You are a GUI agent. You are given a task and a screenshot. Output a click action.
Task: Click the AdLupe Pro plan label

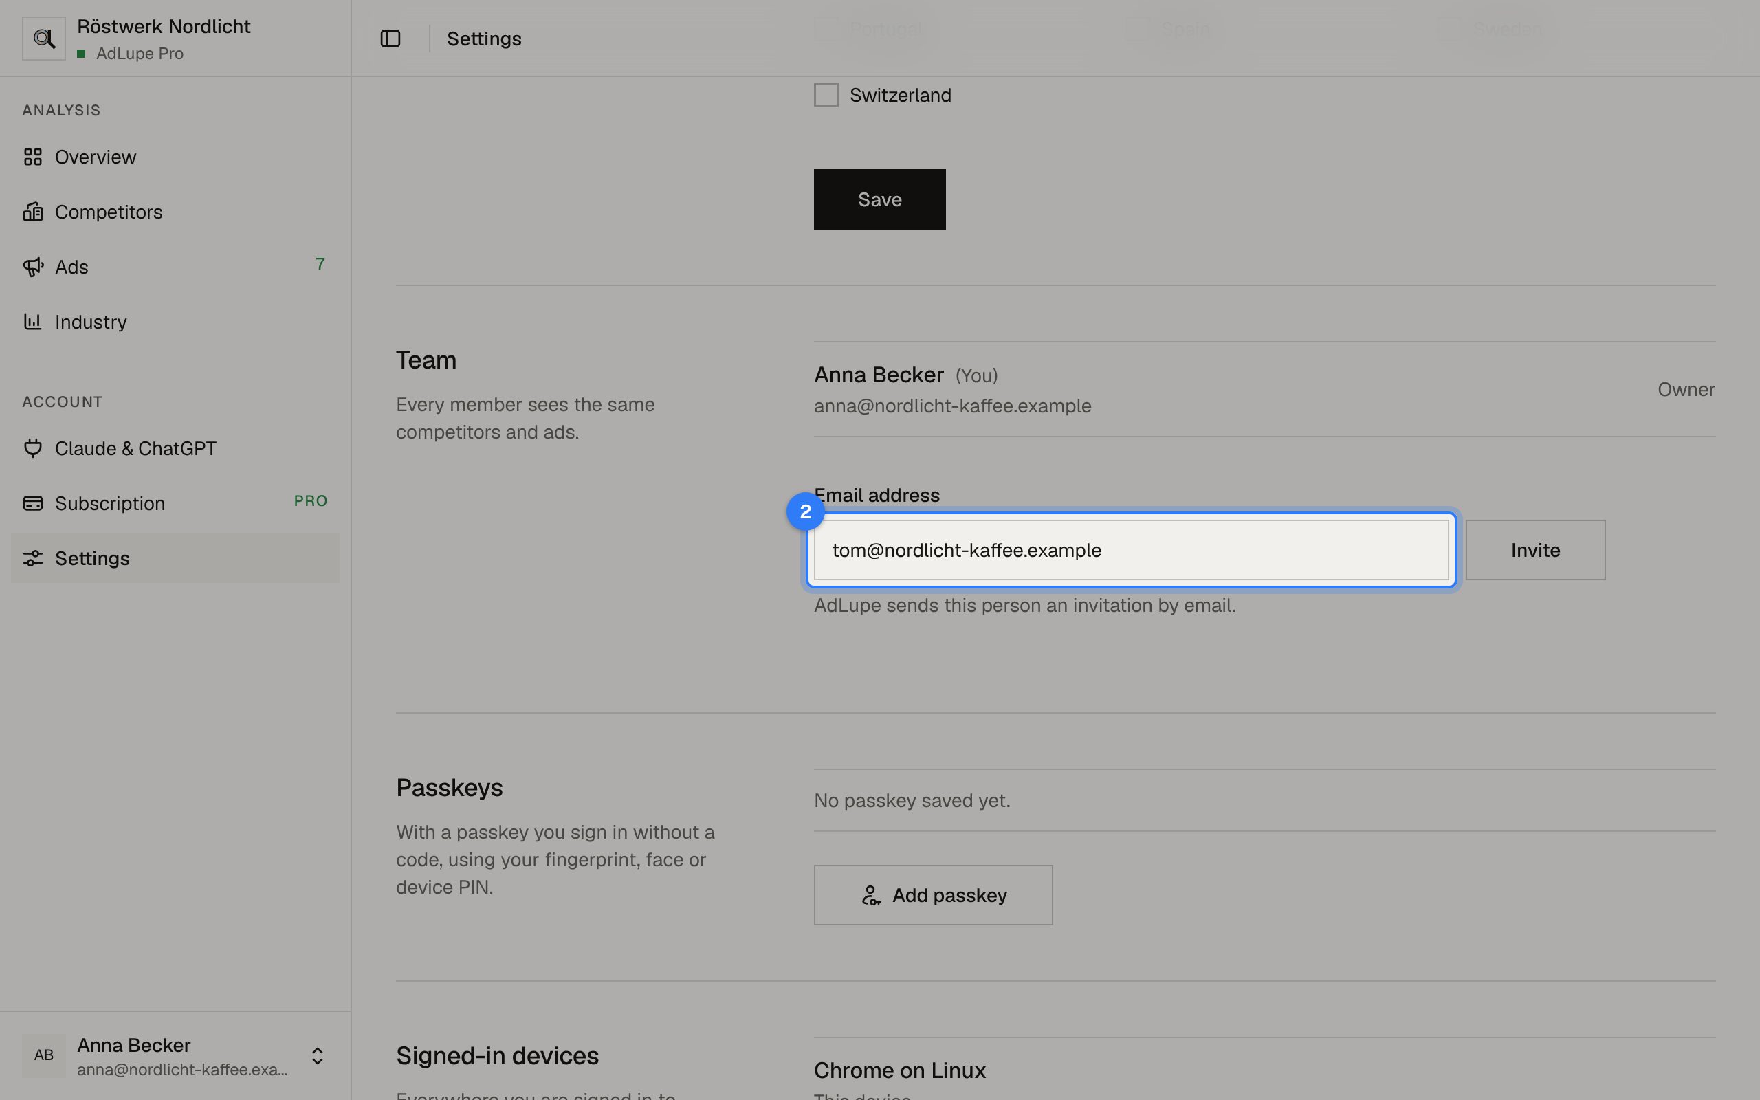tap(140, 54)
